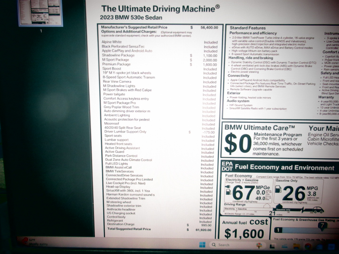
Task: Click the $0 BMW Ultimate Care figure
Action: [x=237, y=144]
